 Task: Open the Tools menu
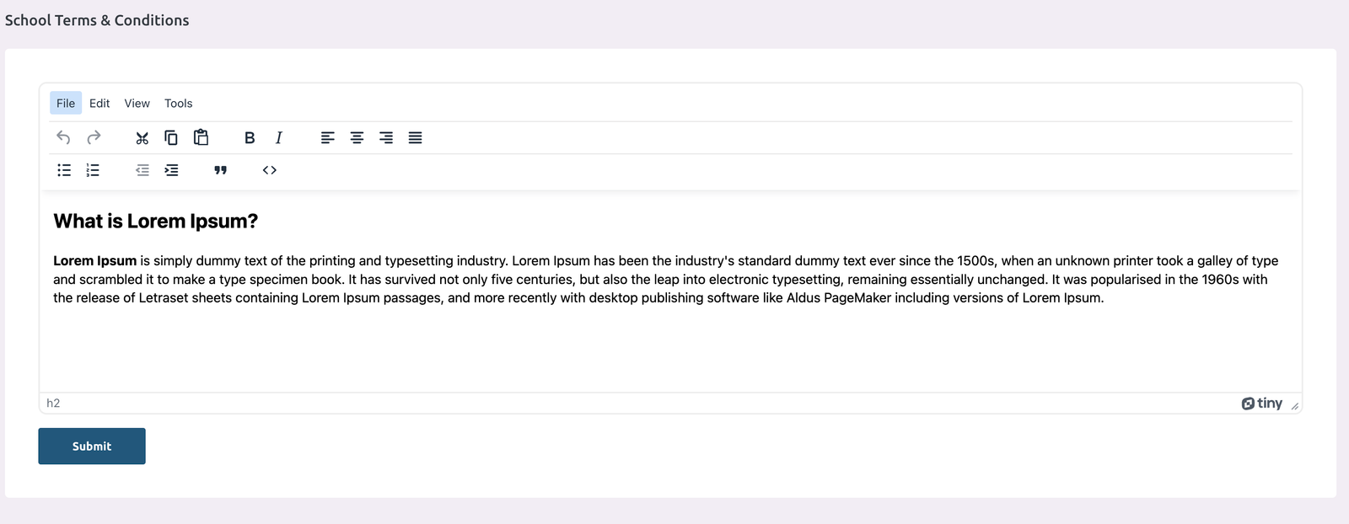(178, 103)
